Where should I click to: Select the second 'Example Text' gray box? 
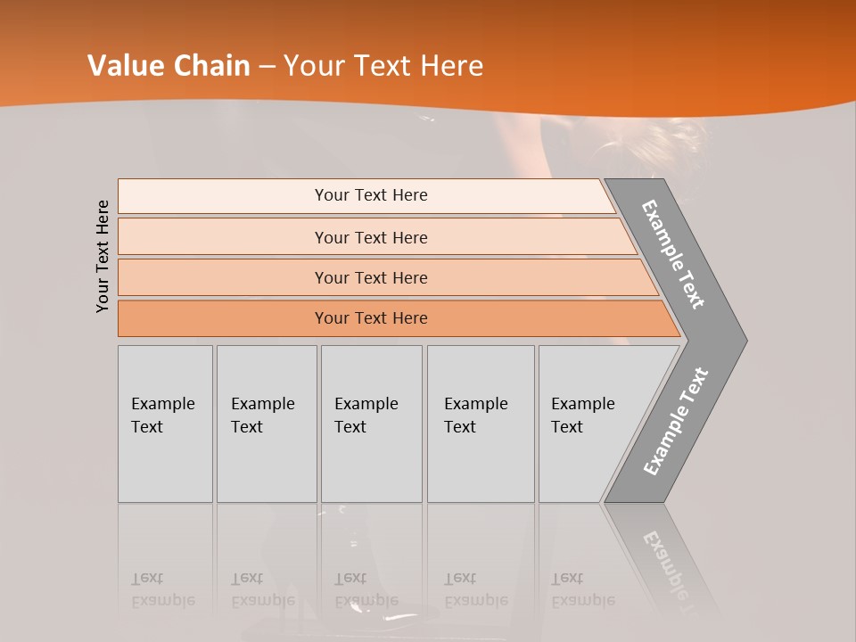coord(266,424)
